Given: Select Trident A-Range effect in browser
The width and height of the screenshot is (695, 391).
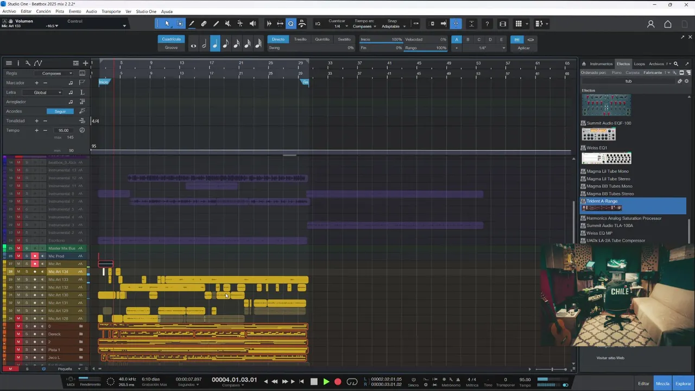Looking at the screenshot, I should tap(633, 205).
